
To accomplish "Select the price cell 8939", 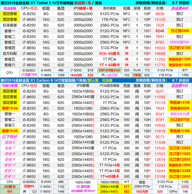I will [160, 14].
